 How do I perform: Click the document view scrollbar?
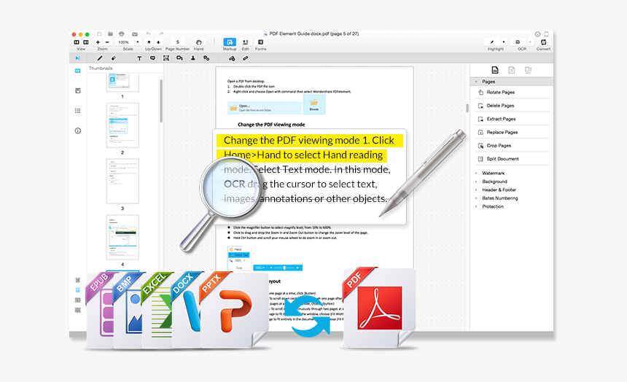(467, 108)
